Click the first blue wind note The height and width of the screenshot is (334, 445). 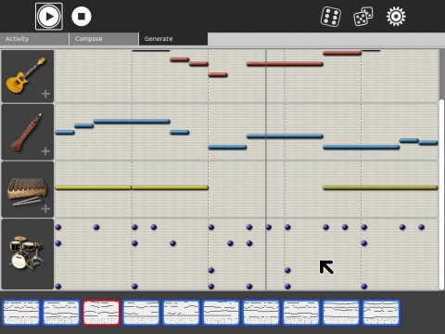[x=65, y=133]
